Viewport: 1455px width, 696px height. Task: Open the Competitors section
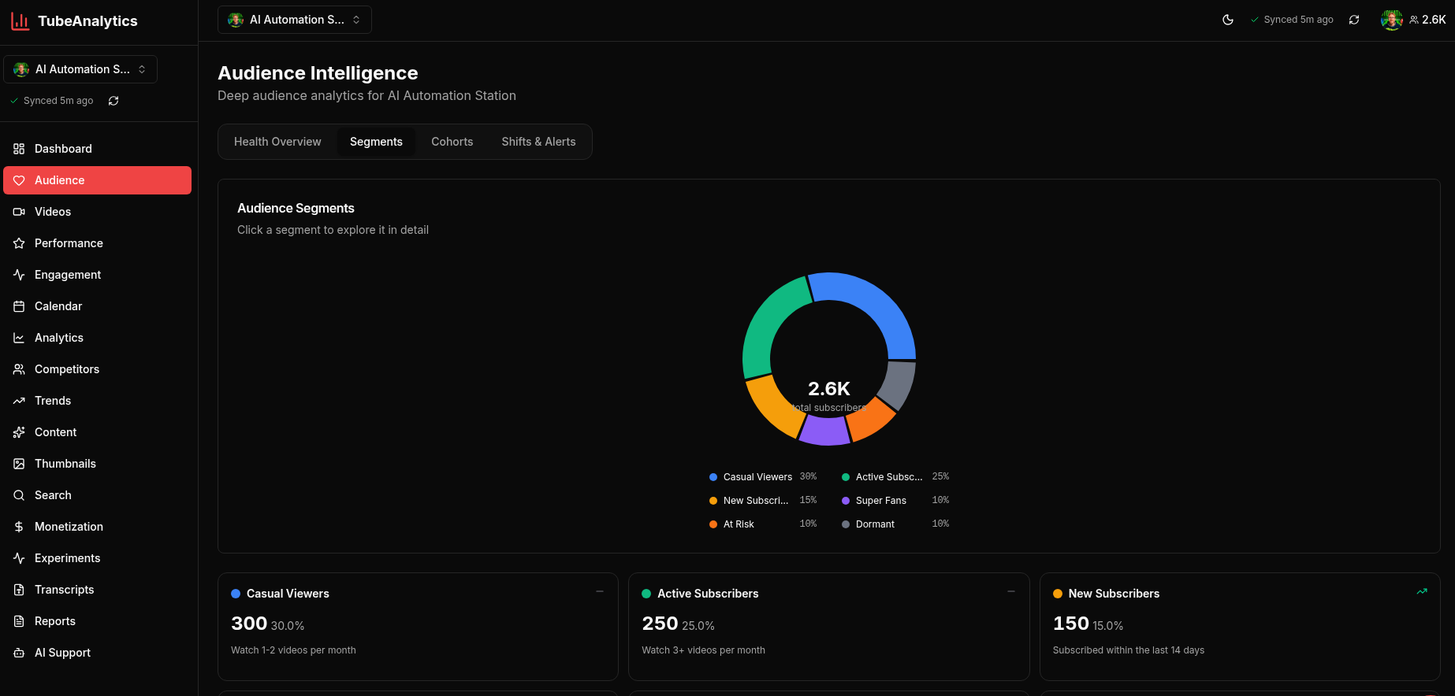[x=67, y=369]
